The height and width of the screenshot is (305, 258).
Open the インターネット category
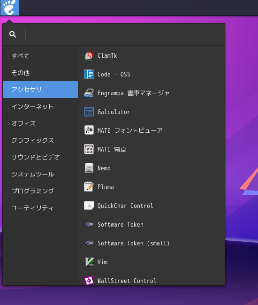point(40,107)
